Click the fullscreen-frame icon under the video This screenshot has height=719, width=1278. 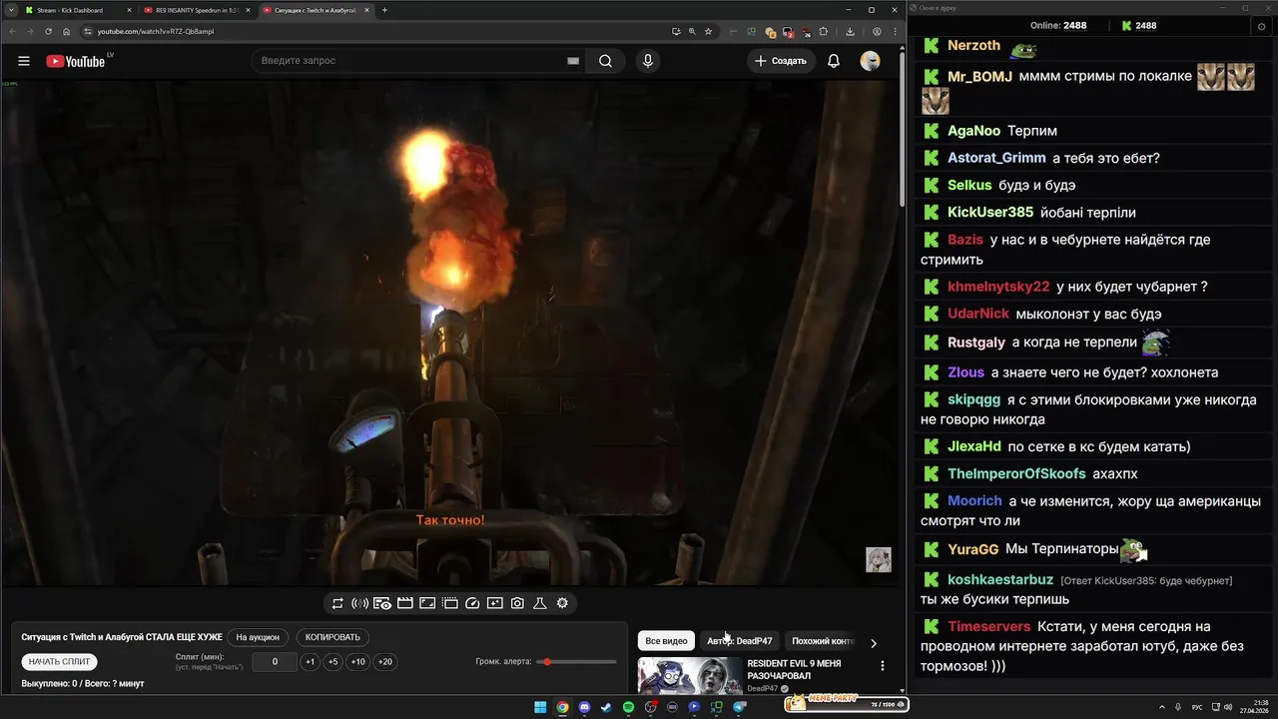(x=426, y=603)
